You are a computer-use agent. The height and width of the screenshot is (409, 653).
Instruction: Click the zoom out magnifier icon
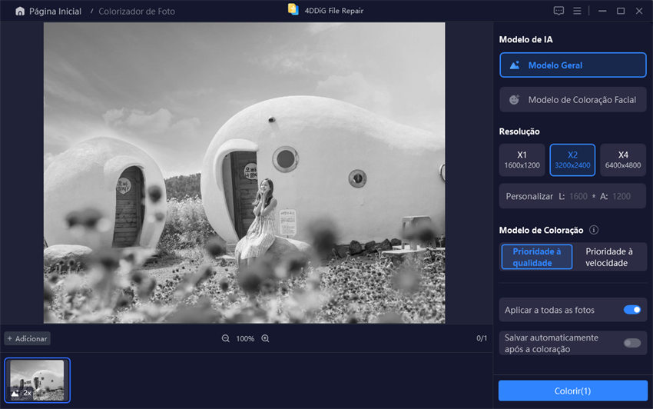226,338
